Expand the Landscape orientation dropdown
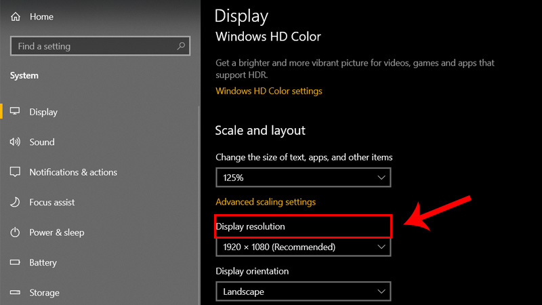Screen dimensions: 542x305 tap(303, 291)
